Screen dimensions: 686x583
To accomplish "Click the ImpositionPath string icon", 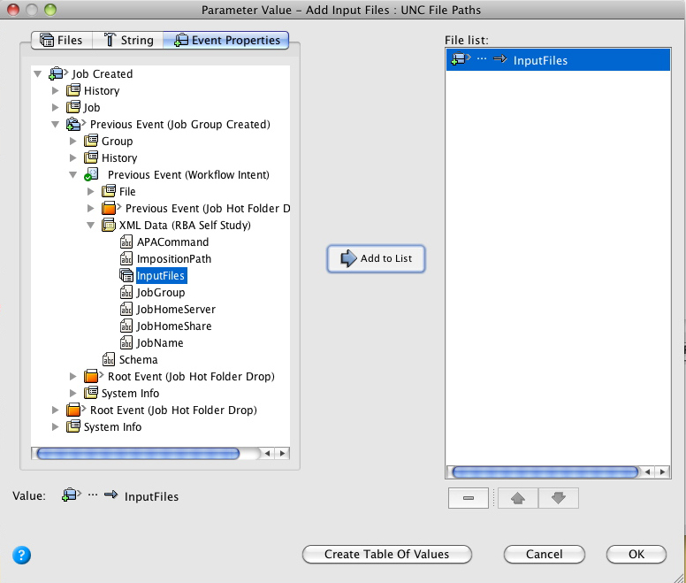I will [126, 258].
